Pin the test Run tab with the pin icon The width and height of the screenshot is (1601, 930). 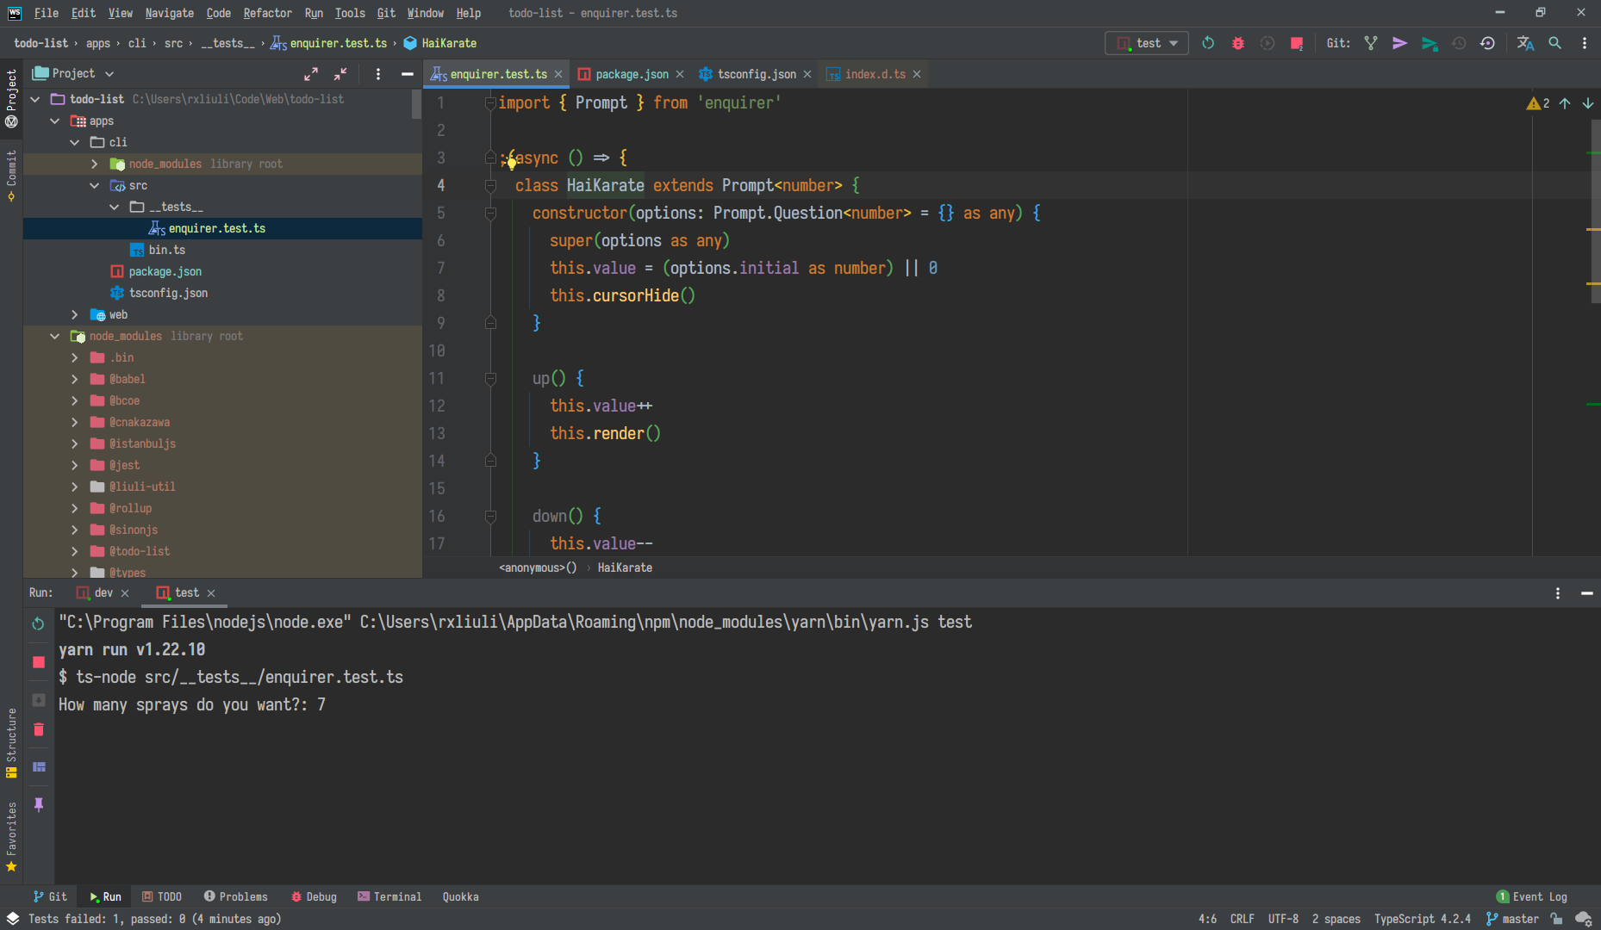pos(38,804)
